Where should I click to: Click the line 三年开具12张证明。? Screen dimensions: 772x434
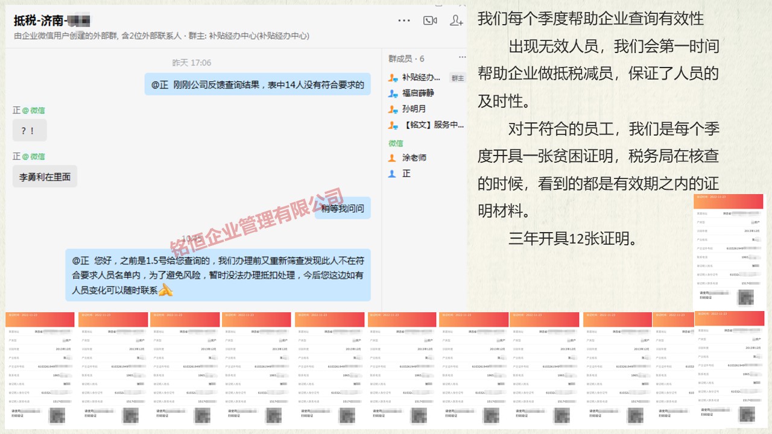[574, 239]
